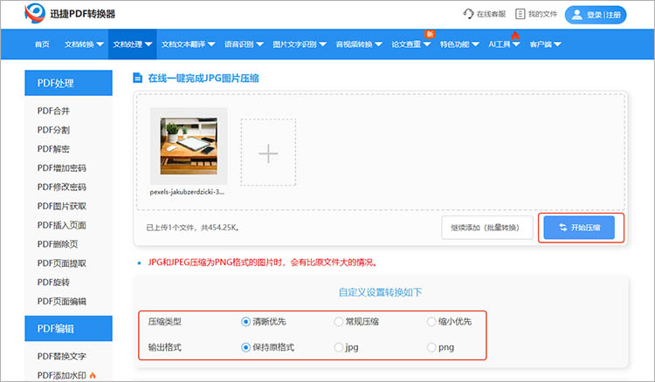The image size is (655, 382).
Task: Click the pexels-jakubzerdzicki file name
Action: tap(187, 192)
